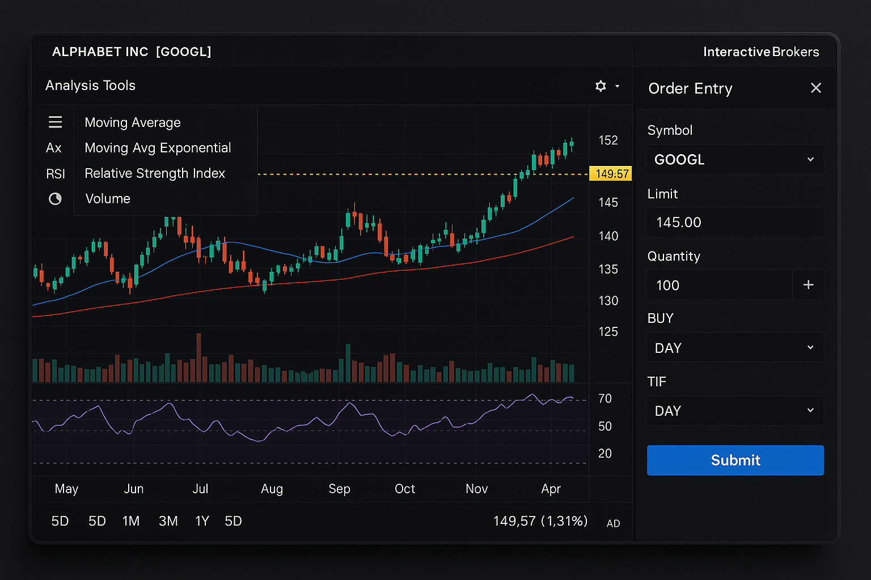Image resolution: width=871 pixels, height=580 pixels.
Task: Expand the small arrow beside the gear icon
Action: (x=617, y=87)
